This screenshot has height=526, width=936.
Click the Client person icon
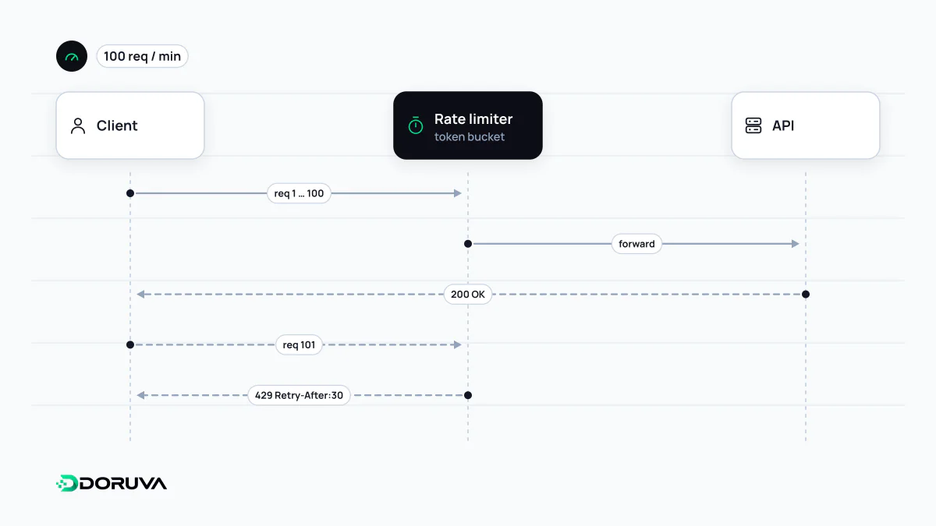(x=78, y=126)
